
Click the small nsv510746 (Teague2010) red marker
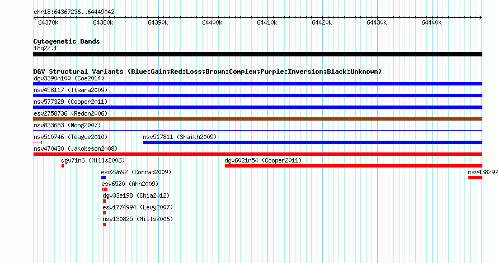[x=37, y=142]
